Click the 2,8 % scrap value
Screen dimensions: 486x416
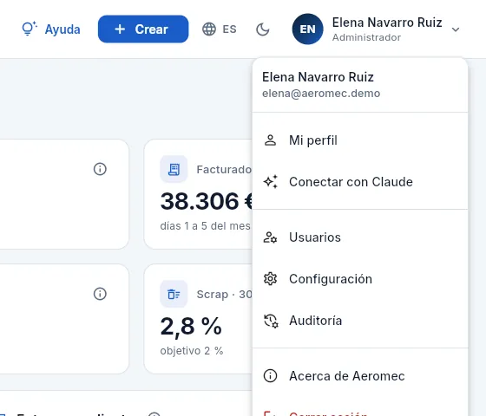191,326
